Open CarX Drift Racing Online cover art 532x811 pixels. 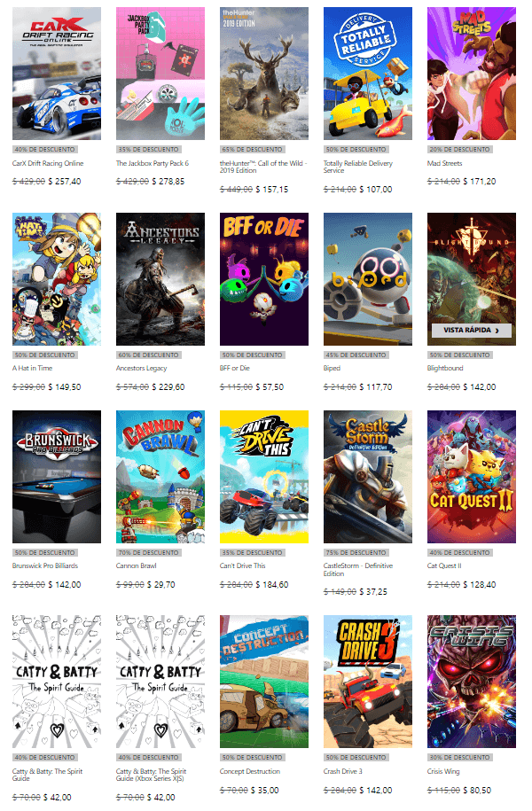(57, 74)
